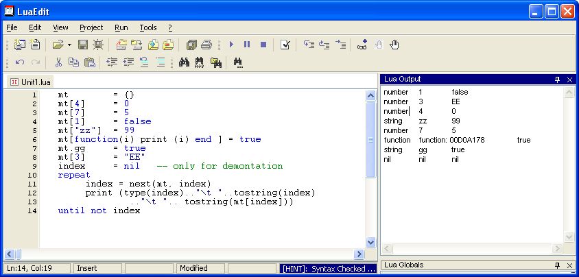This screenshot has width=579, height=277.
Task: Stop script execution
Action: coord(263,45)
